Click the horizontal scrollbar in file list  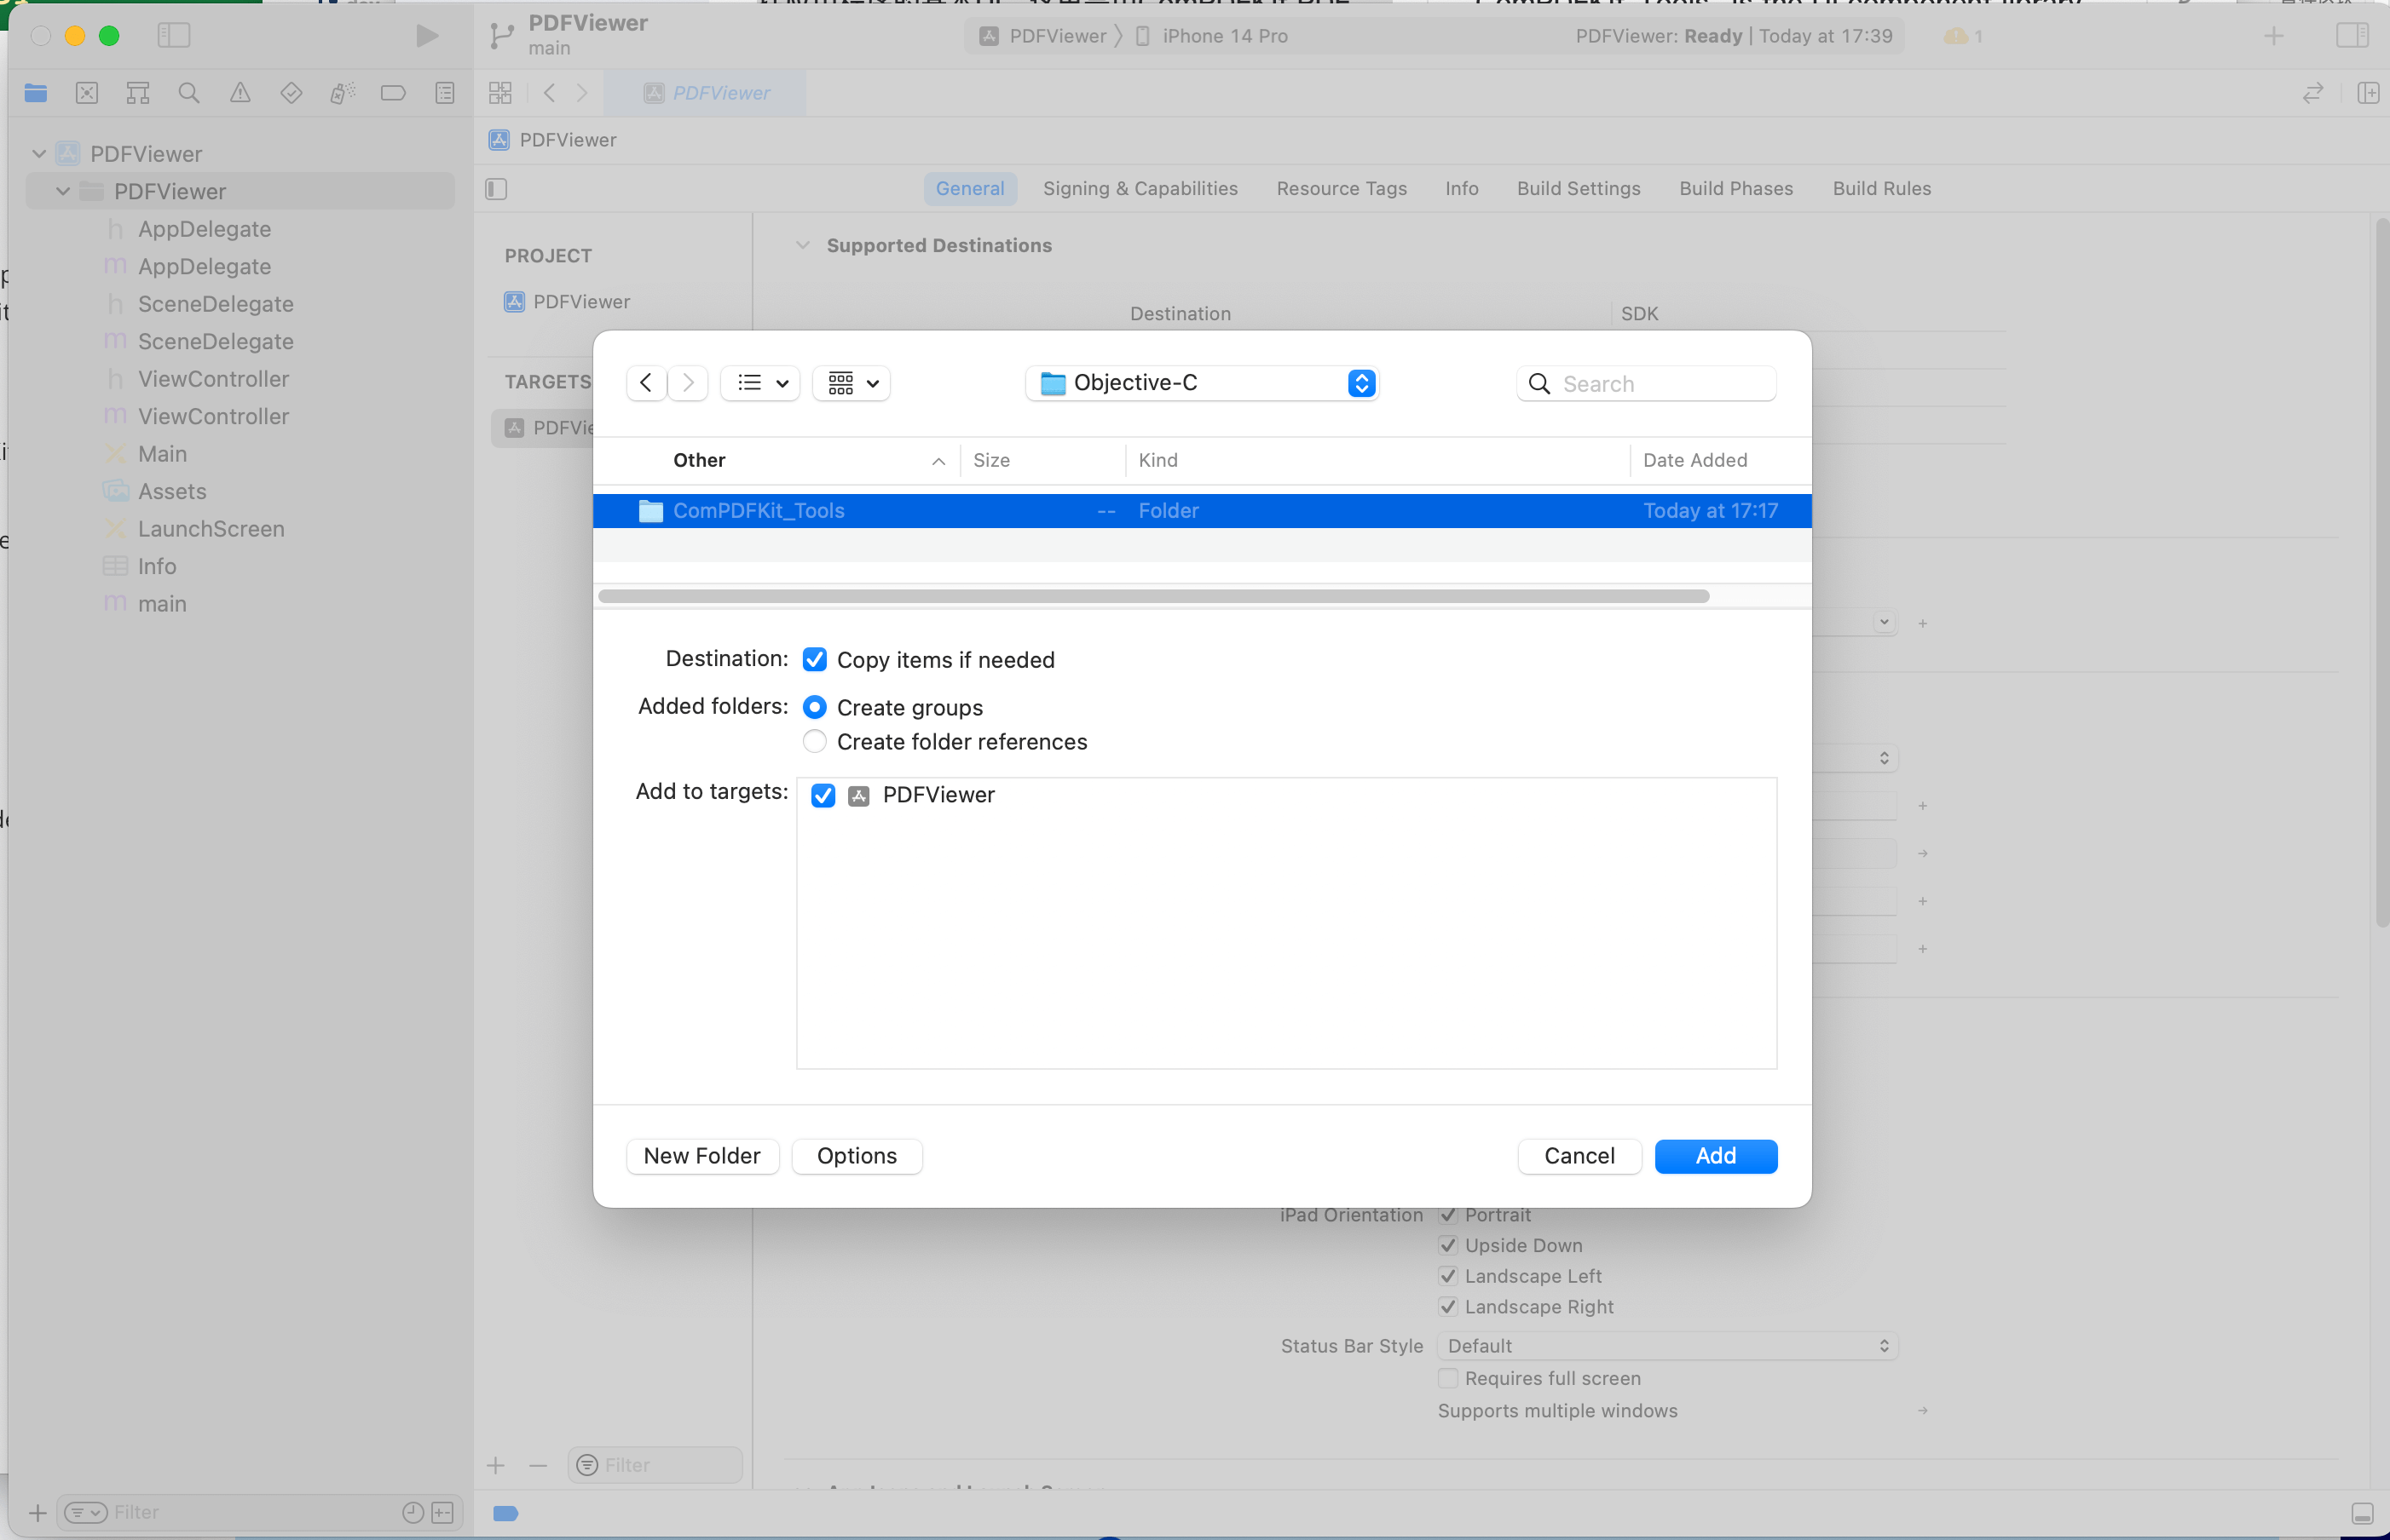point(1153,596)
